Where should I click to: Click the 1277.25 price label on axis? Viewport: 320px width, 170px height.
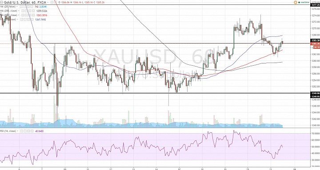pos(315,4)
